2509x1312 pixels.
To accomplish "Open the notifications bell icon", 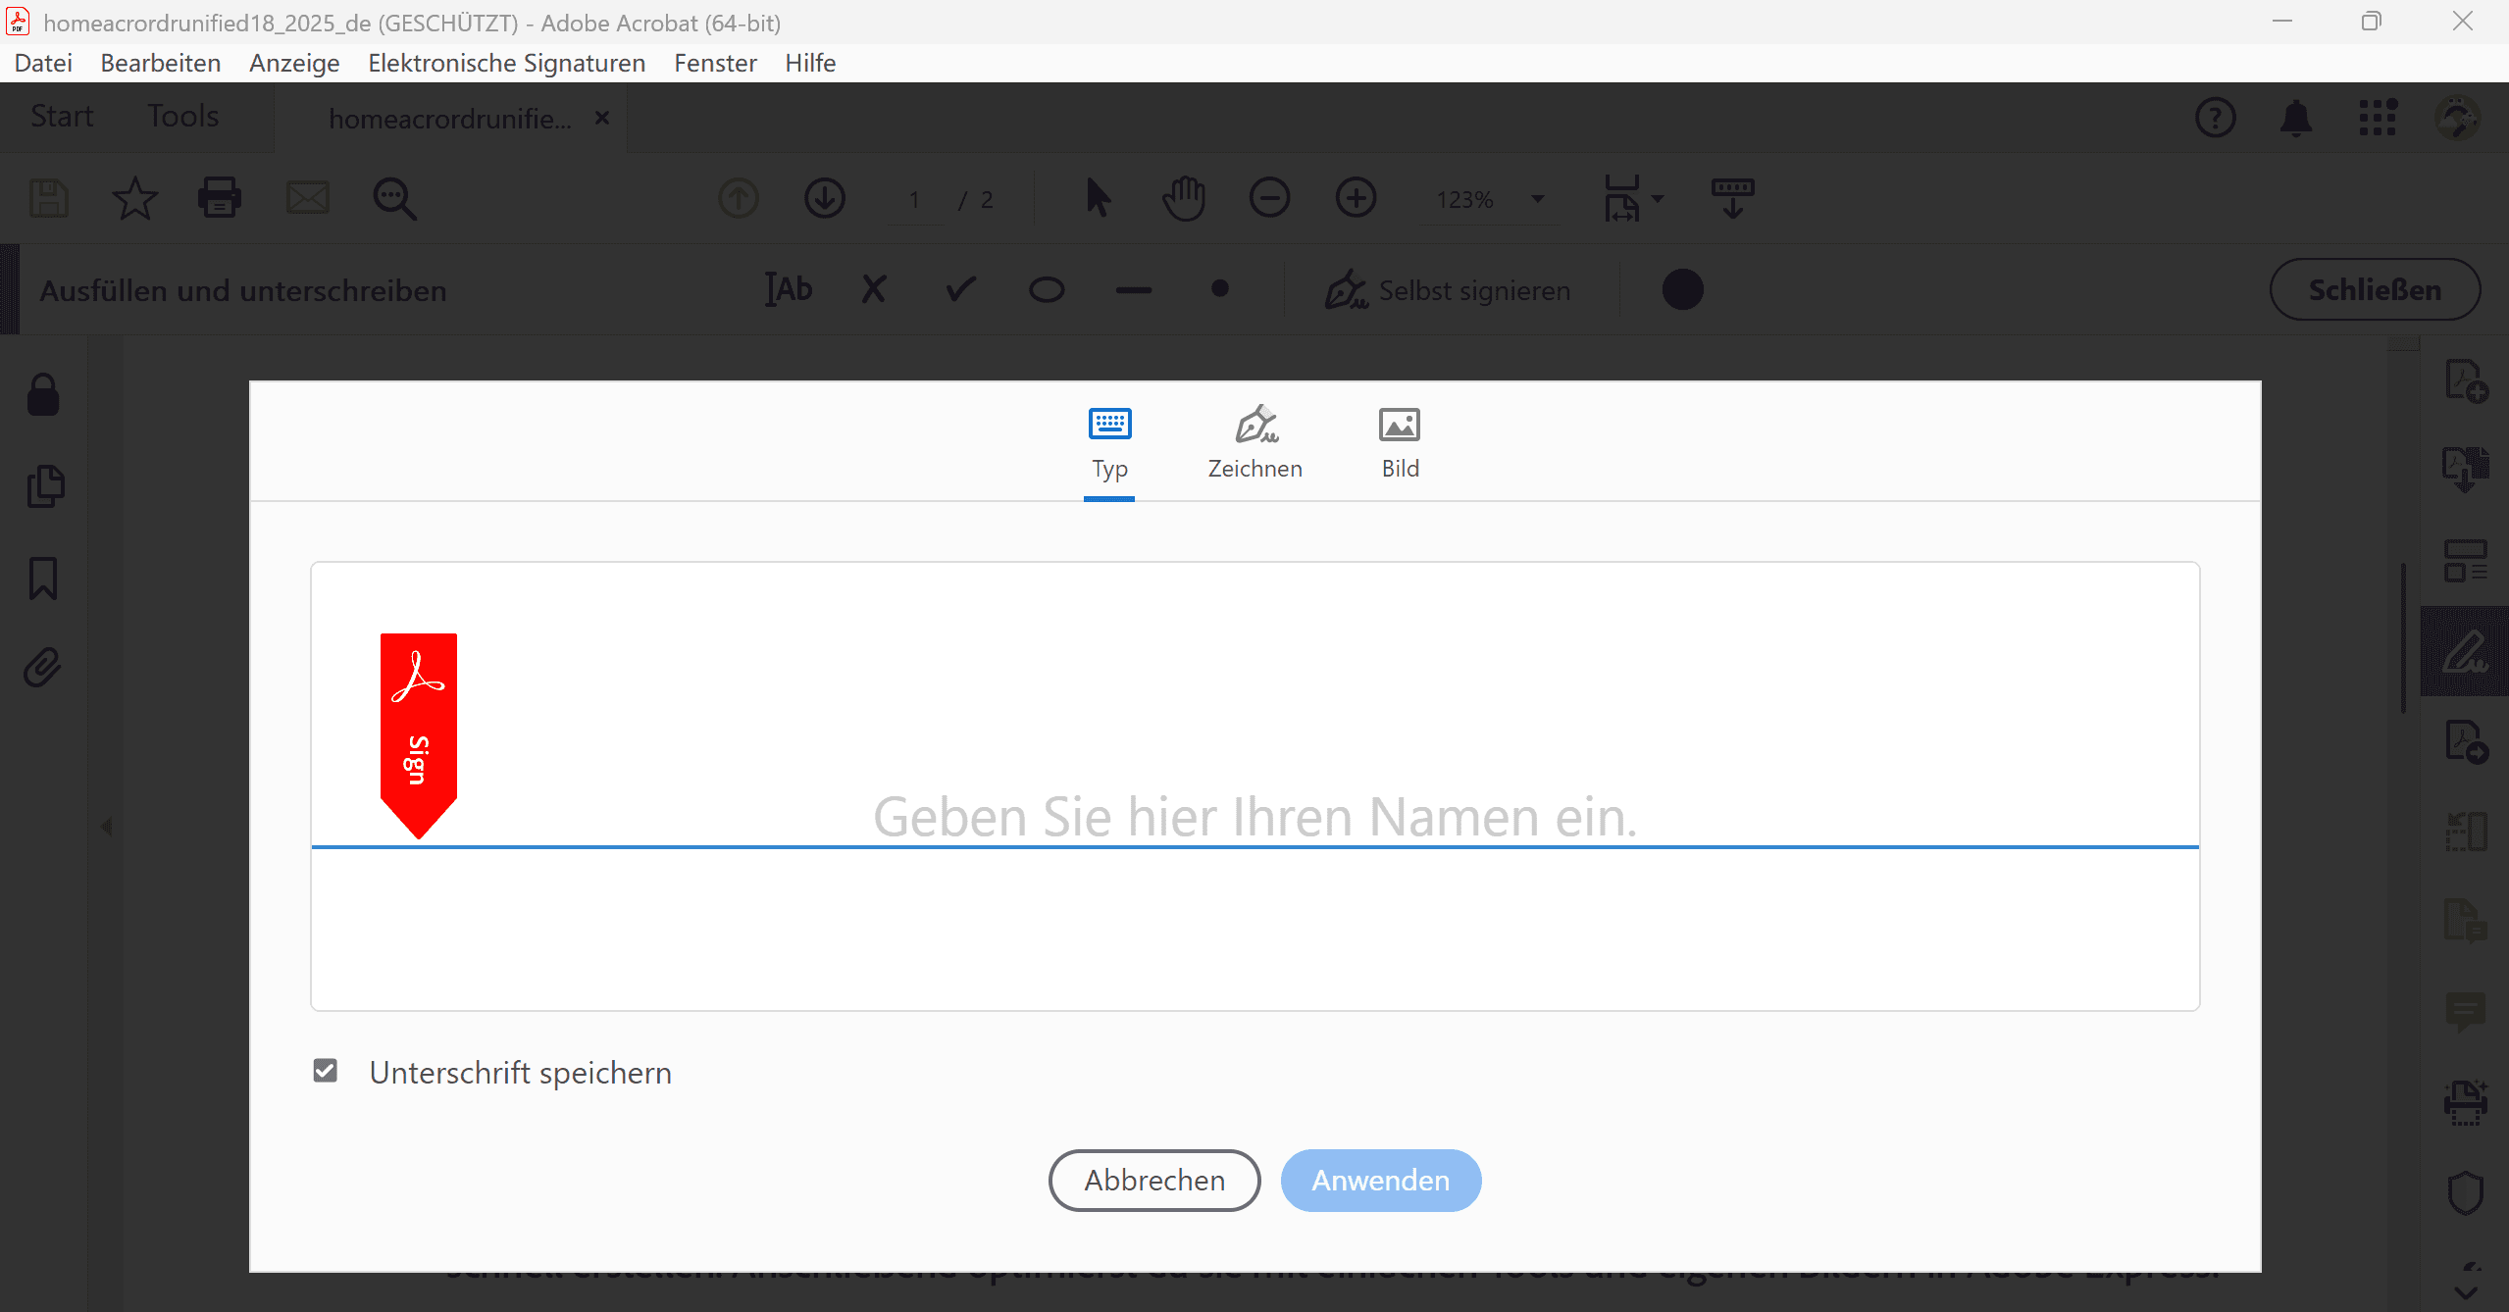I will pyautogui.click(x=2296, y=118).
